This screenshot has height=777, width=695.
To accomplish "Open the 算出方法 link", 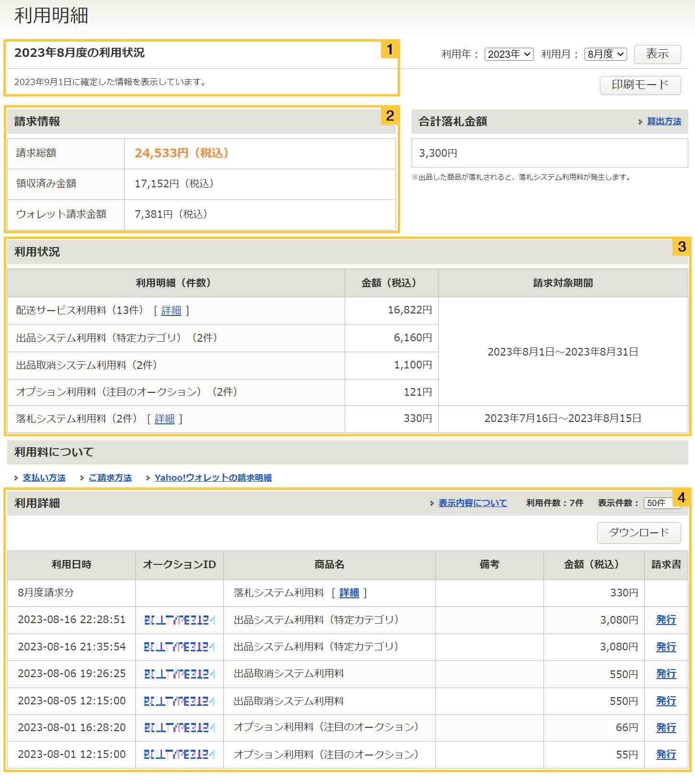I will (664, 121).
